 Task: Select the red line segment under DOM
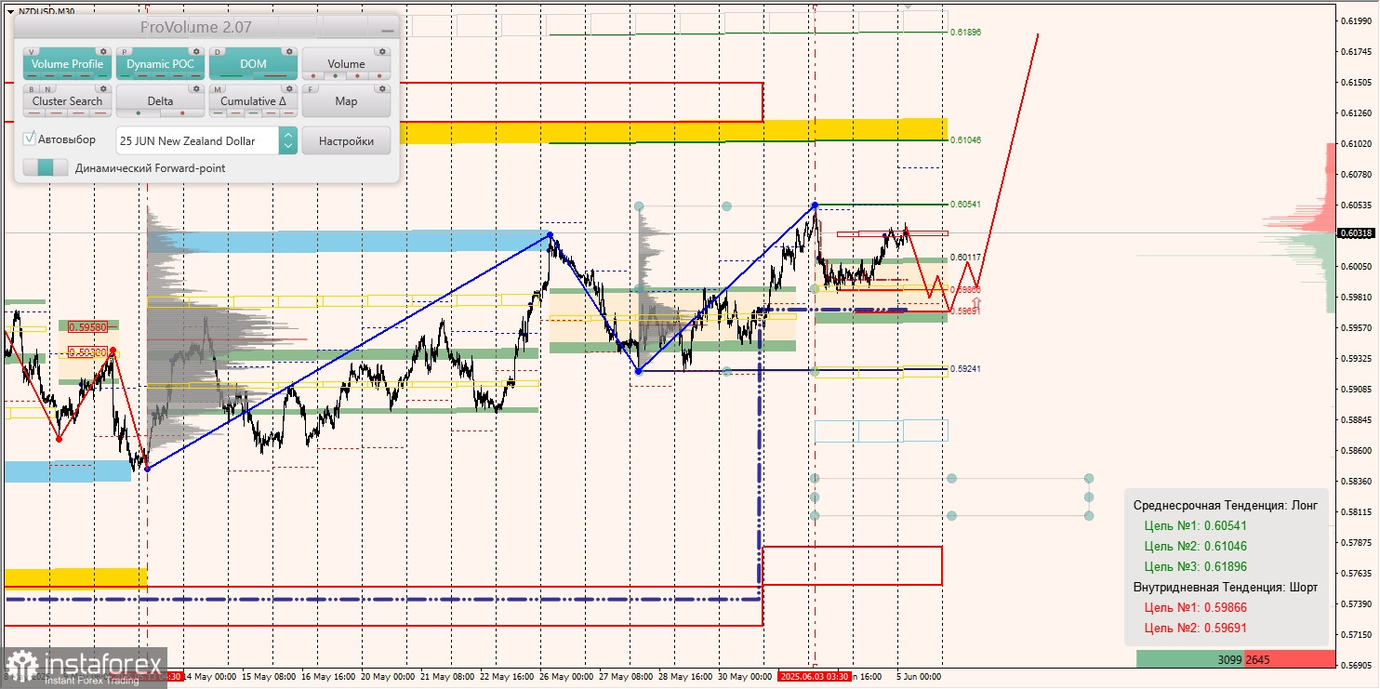[x=275, y=75]
